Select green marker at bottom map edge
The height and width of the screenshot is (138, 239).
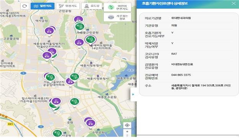57,133
